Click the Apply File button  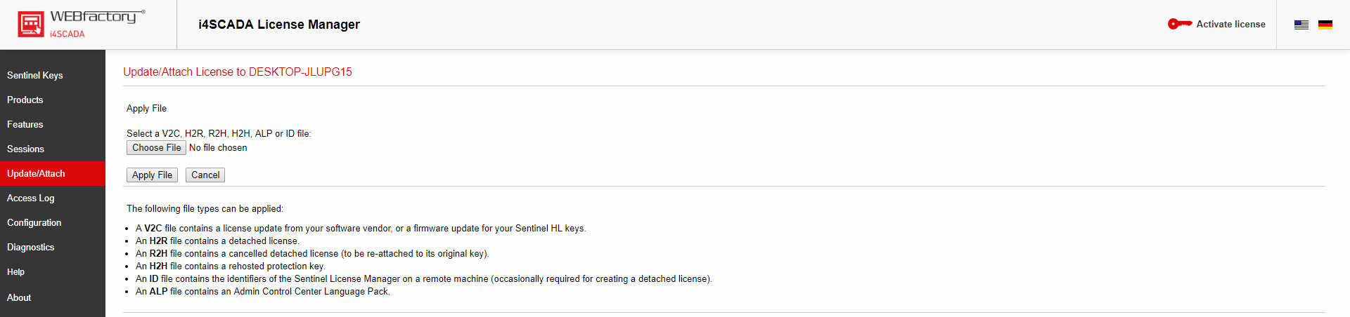pyautogui.click(x=152, y=175)
